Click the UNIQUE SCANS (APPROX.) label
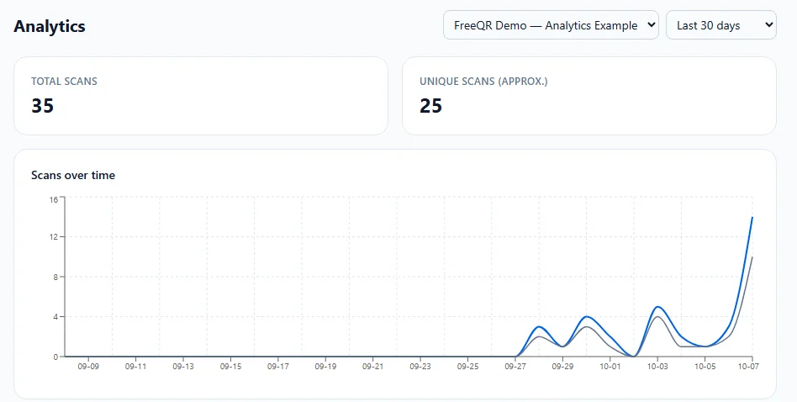 (x=483, y=82)
